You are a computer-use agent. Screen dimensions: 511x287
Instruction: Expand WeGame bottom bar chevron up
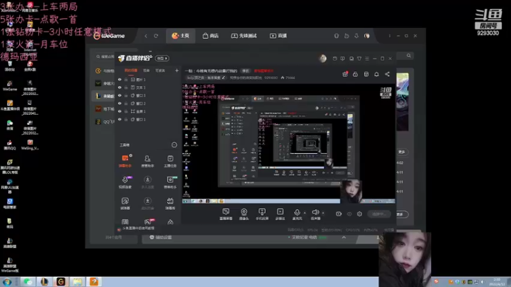344,237
